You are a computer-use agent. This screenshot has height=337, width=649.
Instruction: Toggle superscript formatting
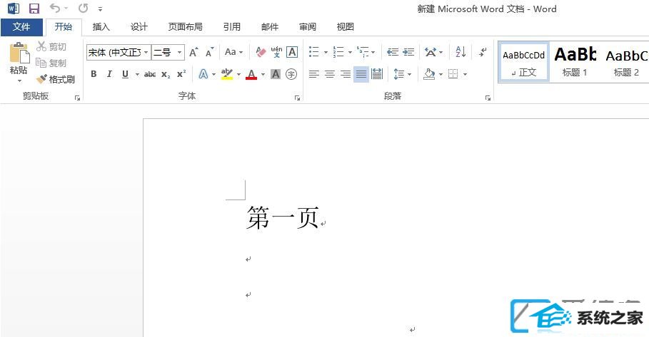tap(181, 74)
